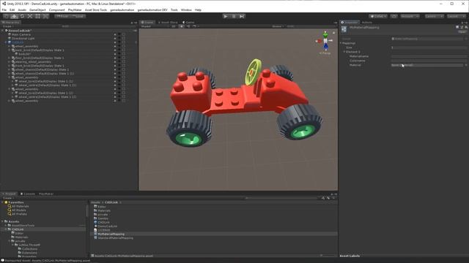Toggle scene audio icon in Scene toolbar
This screenshot has width=469, height=263.
(x=188, y=26)
